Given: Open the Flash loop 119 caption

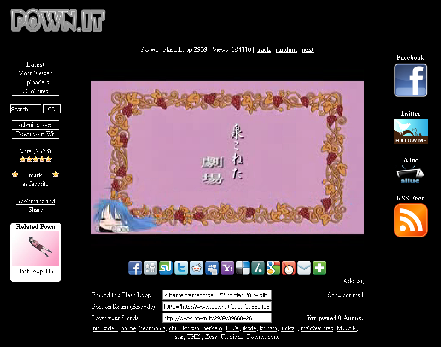Looking at the screenshot, I should click(x=35, y=271).
